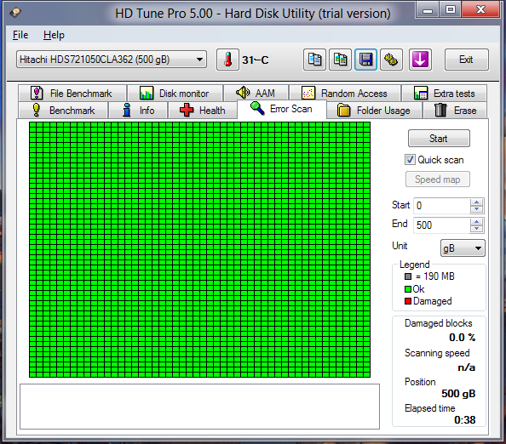This screenshot has width=506, height=444.
Task: Uncheck the Quick scan checkbox
Action: point(410,160)
